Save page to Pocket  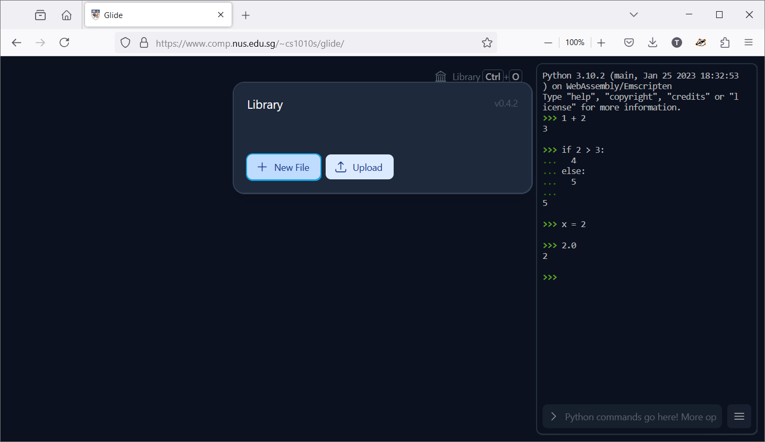[x=629, y=42]
